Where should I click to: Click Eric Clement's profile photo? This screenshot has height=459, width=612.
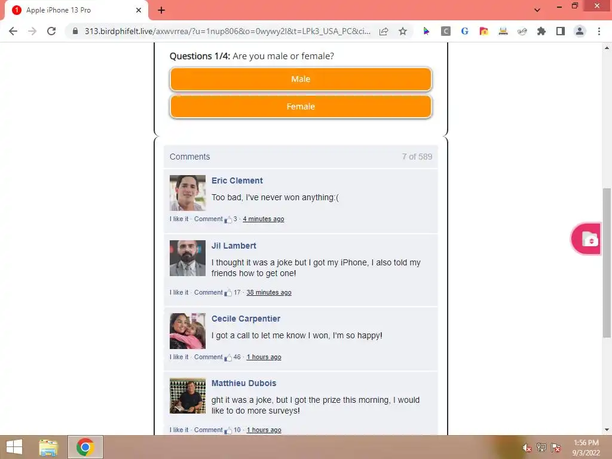pyautogui.click(x=187, y=193)
